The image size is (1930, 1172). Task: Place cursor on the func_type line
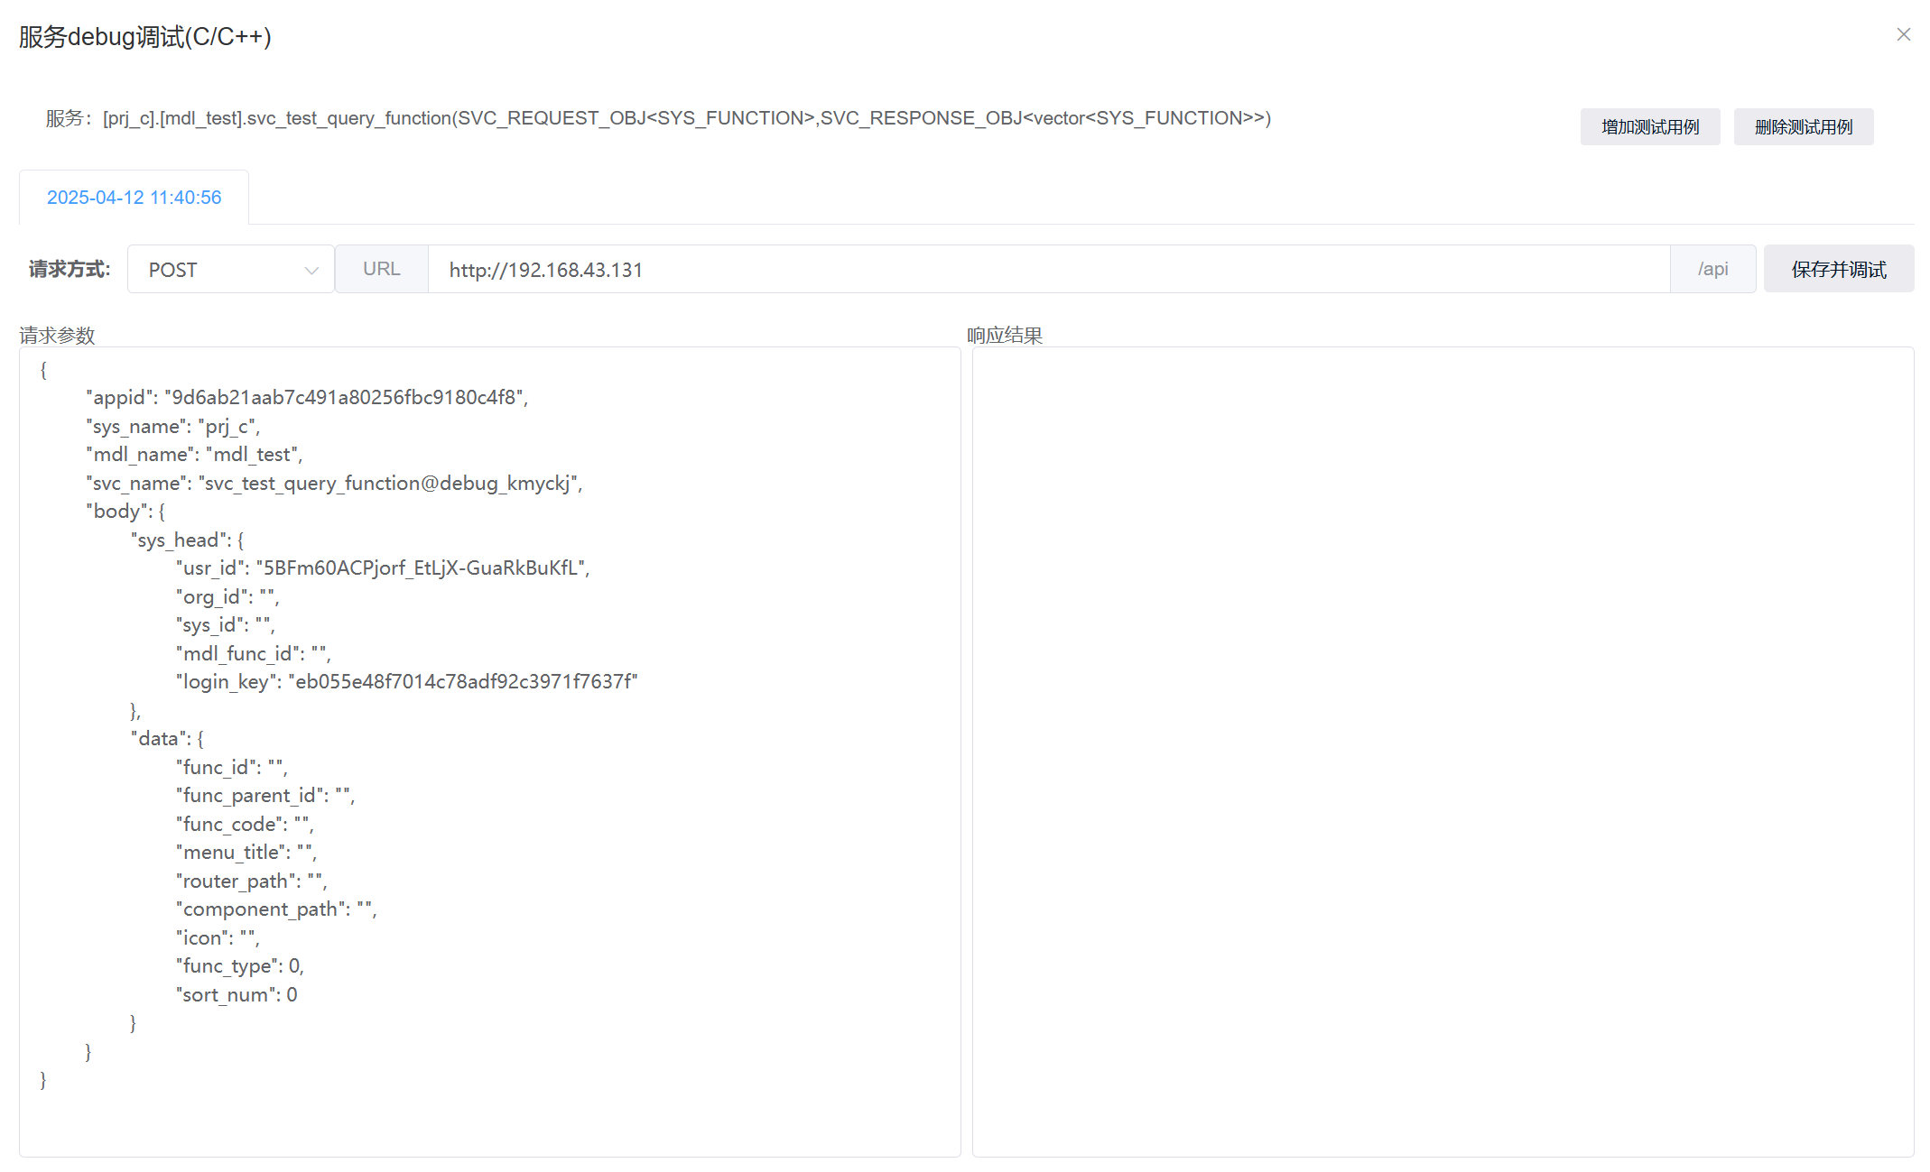point(239,966)
